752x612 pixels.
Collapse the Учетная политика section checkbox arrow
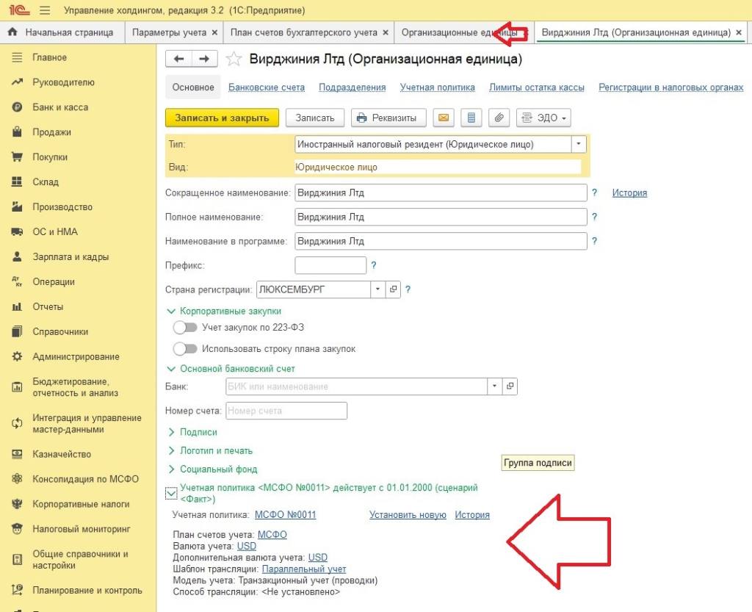point(170,494)
